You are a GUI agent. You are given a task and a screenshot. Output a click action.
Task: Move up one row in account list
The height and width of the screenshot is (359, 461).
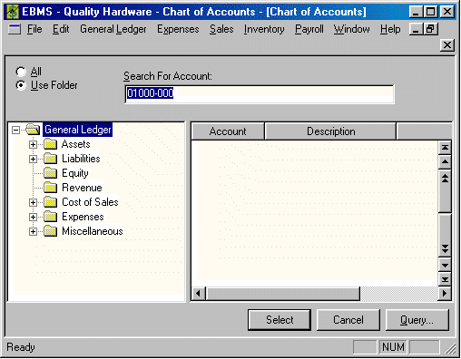445,161
